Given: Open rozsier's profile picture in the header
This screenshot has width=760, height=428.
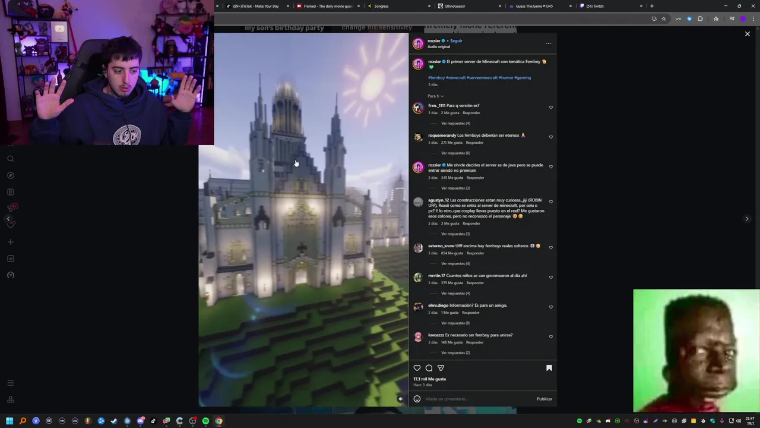Looking at the screenshot, I should coord(418,43).
